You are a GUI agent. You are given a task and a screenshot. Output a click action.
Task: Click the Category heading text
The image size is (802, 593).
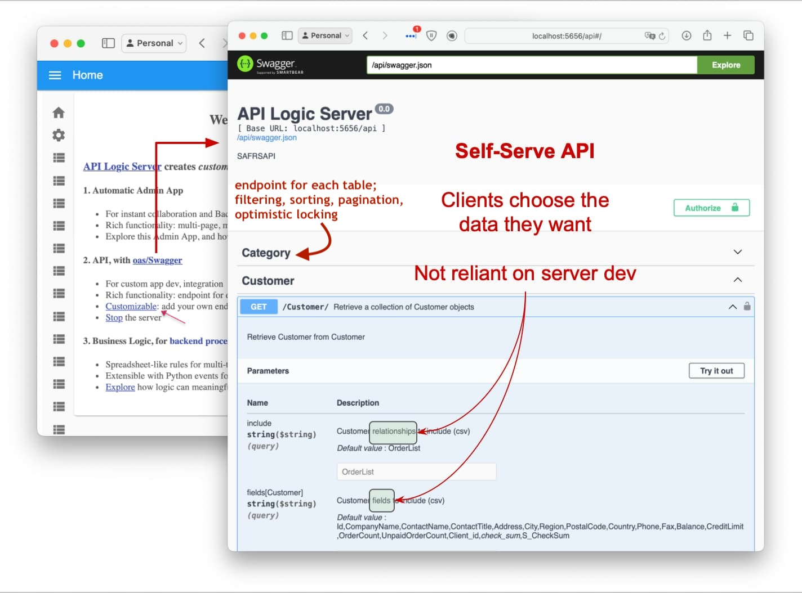[266, 253]
